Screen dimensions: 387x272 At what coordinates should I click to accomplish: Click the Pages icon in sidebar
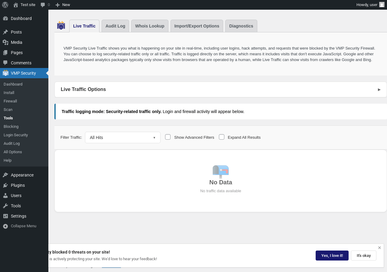(5, 53)
